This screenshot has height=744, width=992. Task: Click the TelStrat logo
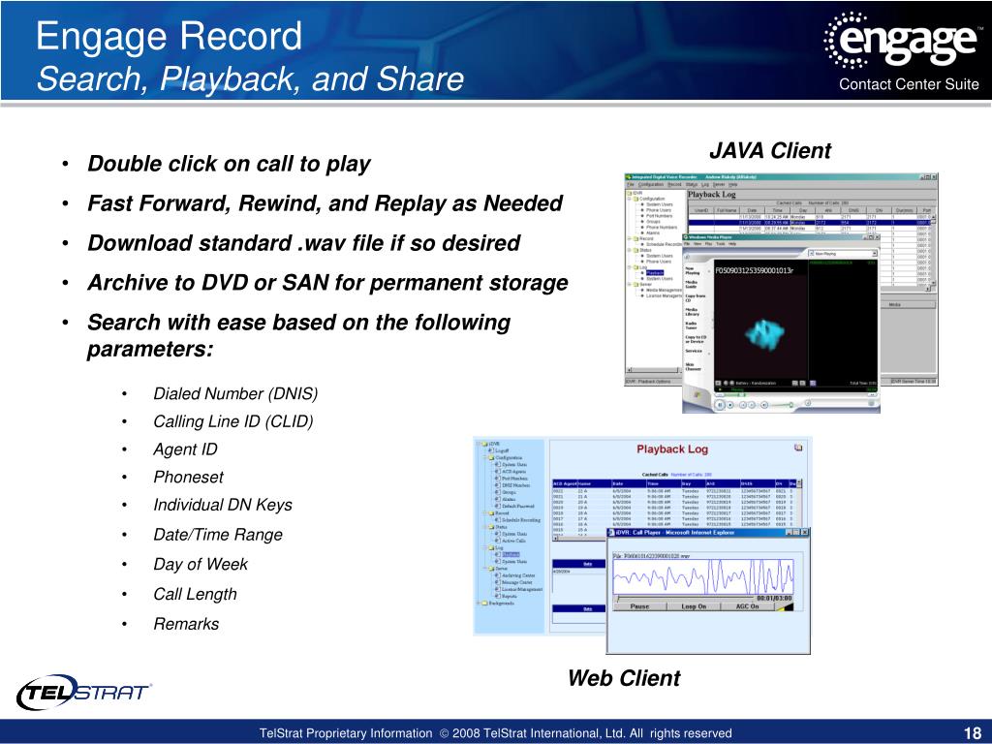tap(84, 692)
